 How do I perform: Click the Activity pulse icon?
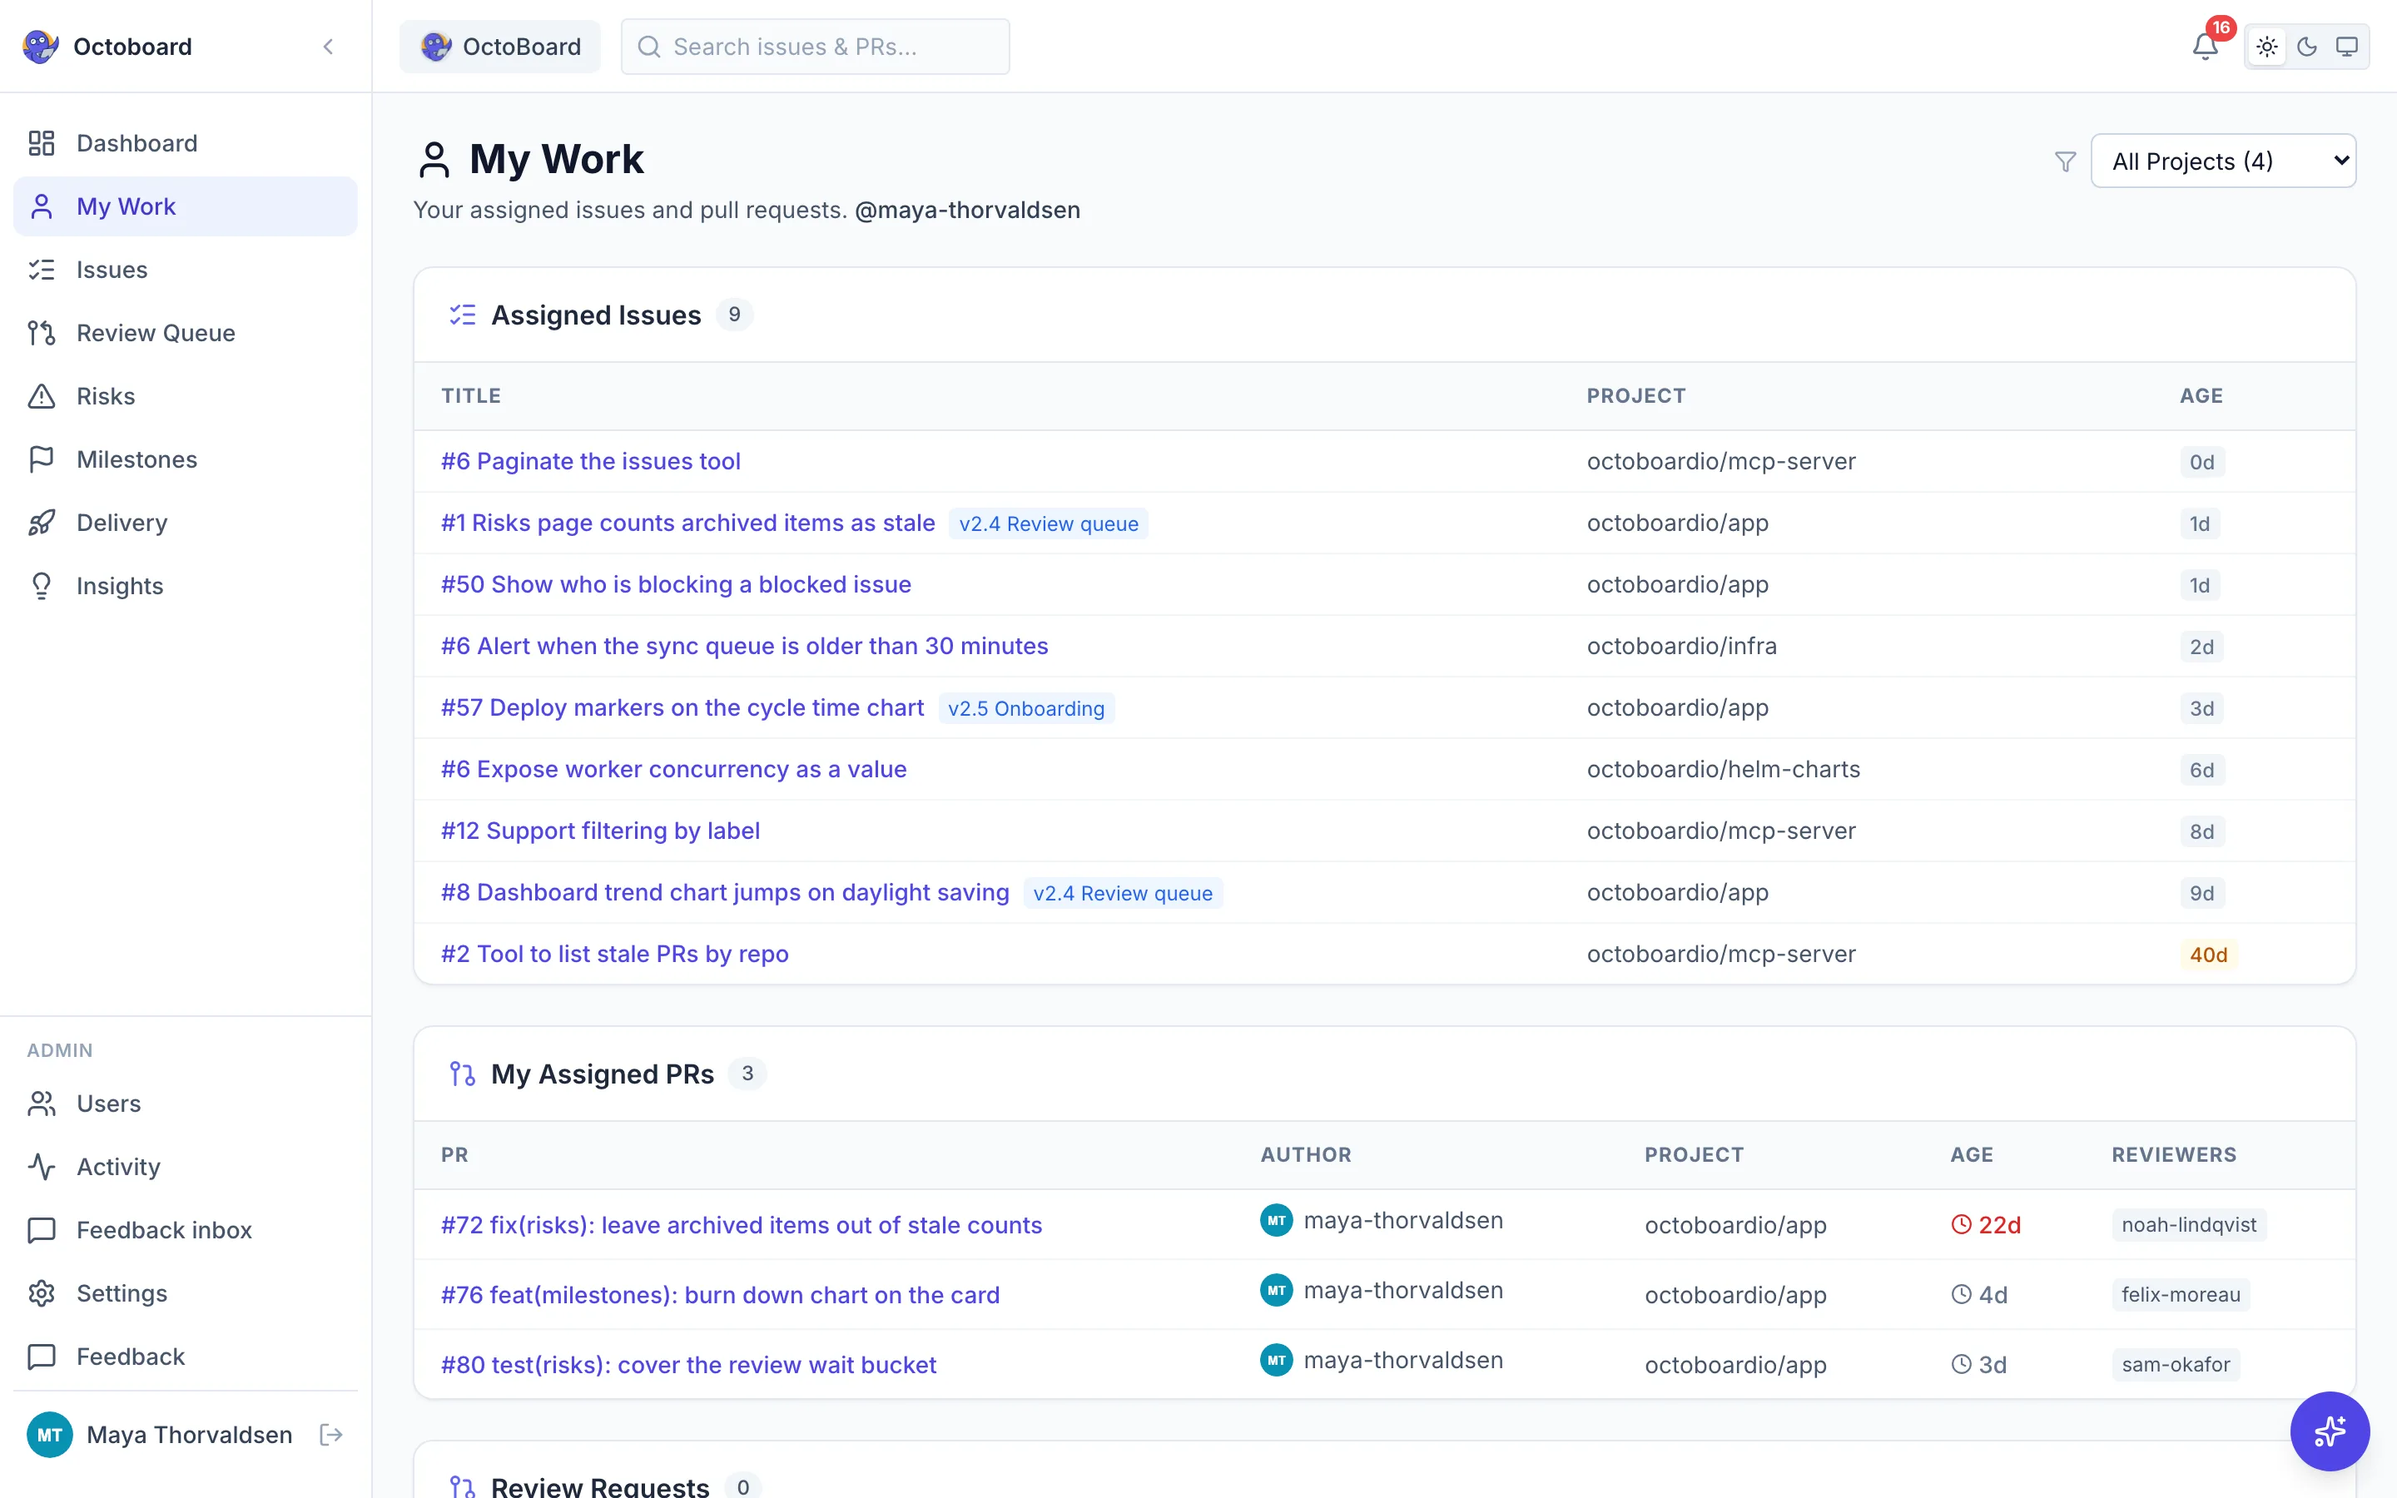42,1167
